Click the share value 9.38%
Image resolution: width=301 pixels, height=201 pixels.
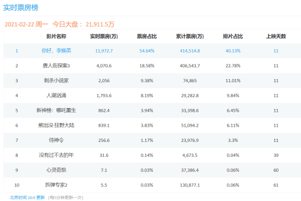pyautogui.click(x=147, y=81)
